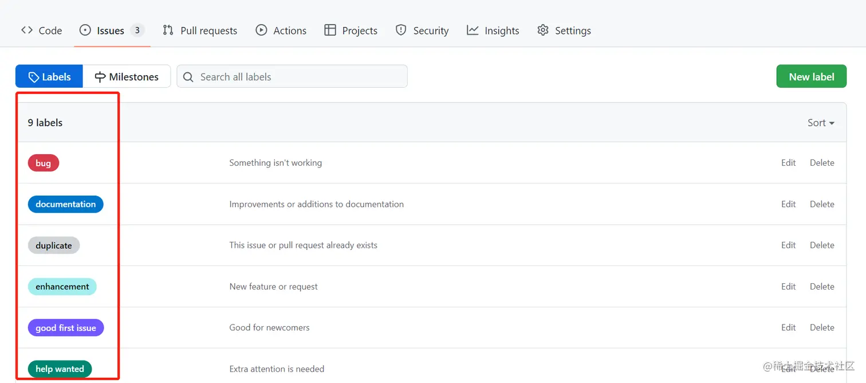Screen dimensions: 866x383
Task: Click the red bug label badge
Action: [x=44, y=163]
